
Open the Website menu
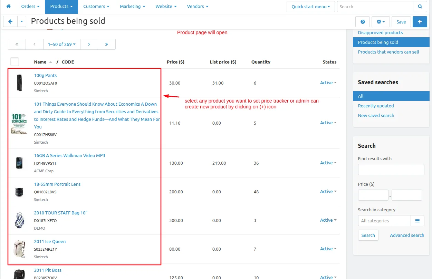166,6
